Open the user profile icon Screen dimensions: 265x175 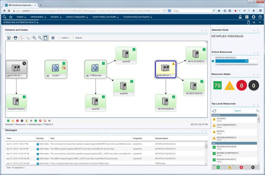240,17
